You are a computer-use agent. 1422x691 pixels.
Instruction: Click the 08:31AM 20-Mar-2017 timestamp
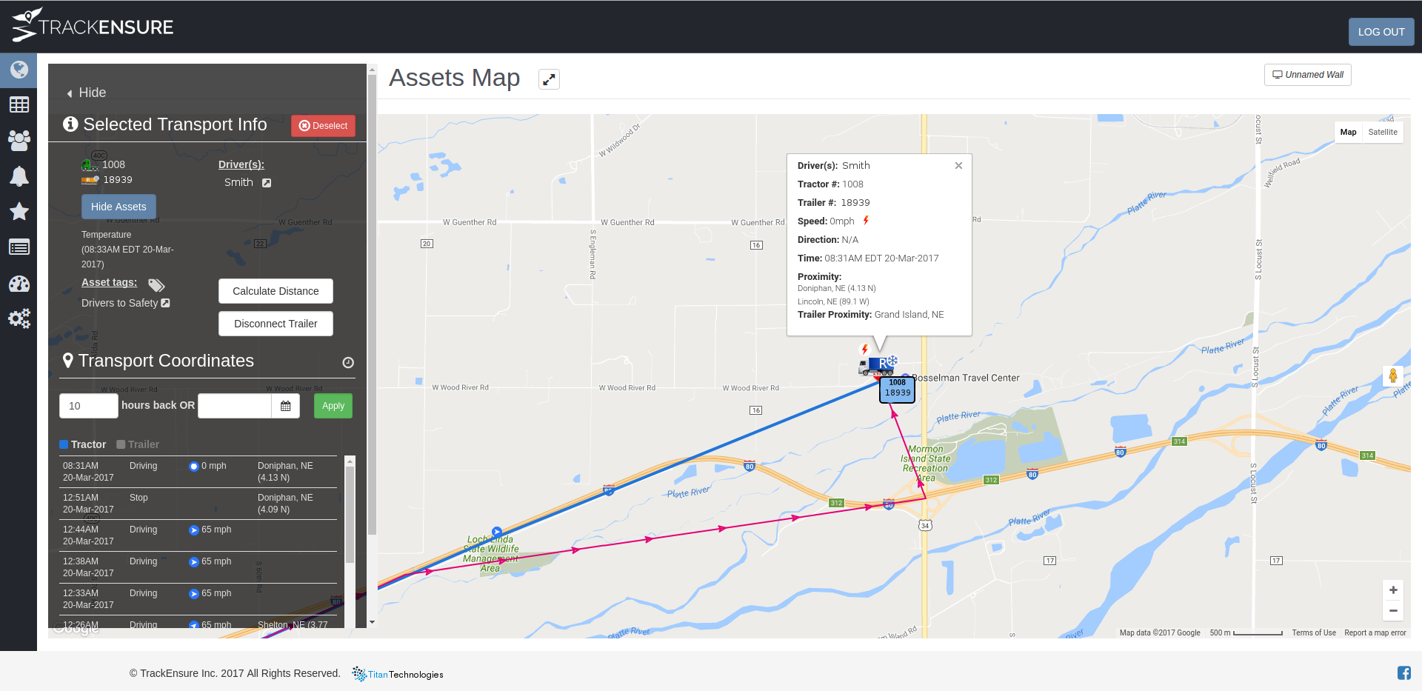point(88,472)
